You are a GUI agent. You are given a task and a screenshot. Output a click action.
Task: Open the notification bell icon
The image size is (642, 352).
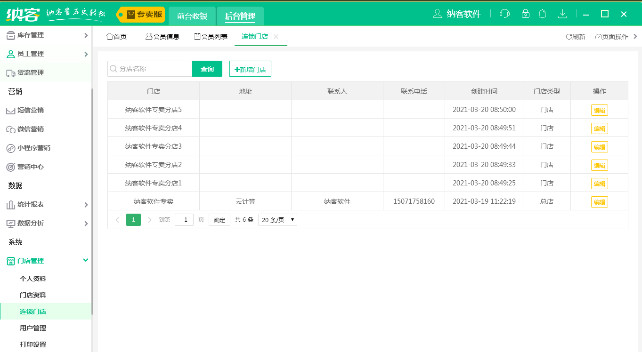coord(542,14)
